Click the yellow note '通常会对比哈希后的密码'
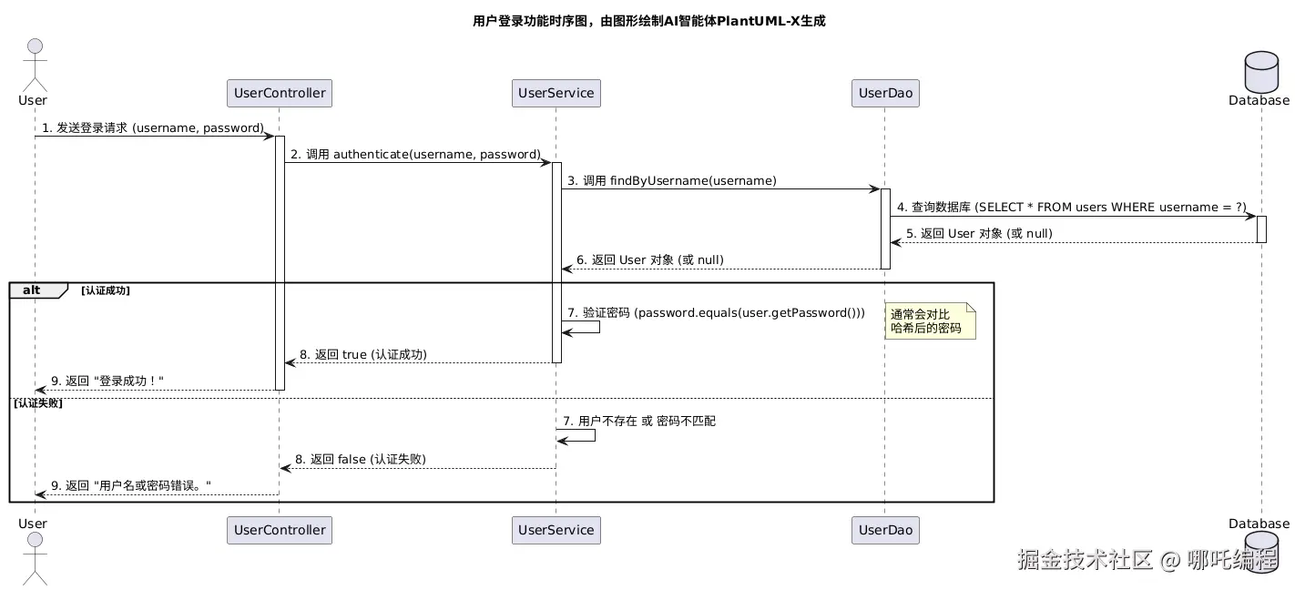 coord(930,321)
